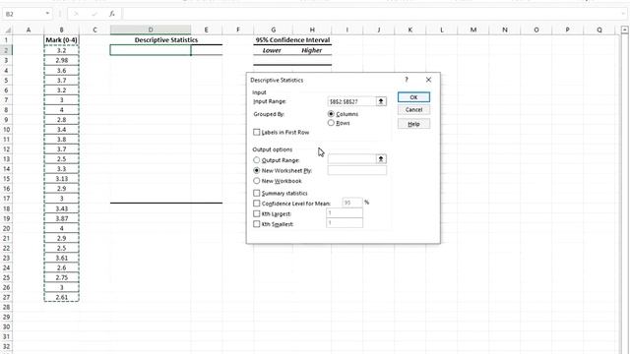Check the Kth Largest checkbox

point(257,214)
